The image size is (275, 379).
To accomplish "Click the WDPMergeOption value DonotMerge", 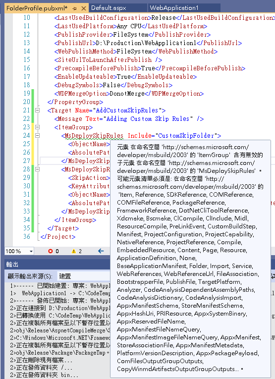I will click(127, 94).
